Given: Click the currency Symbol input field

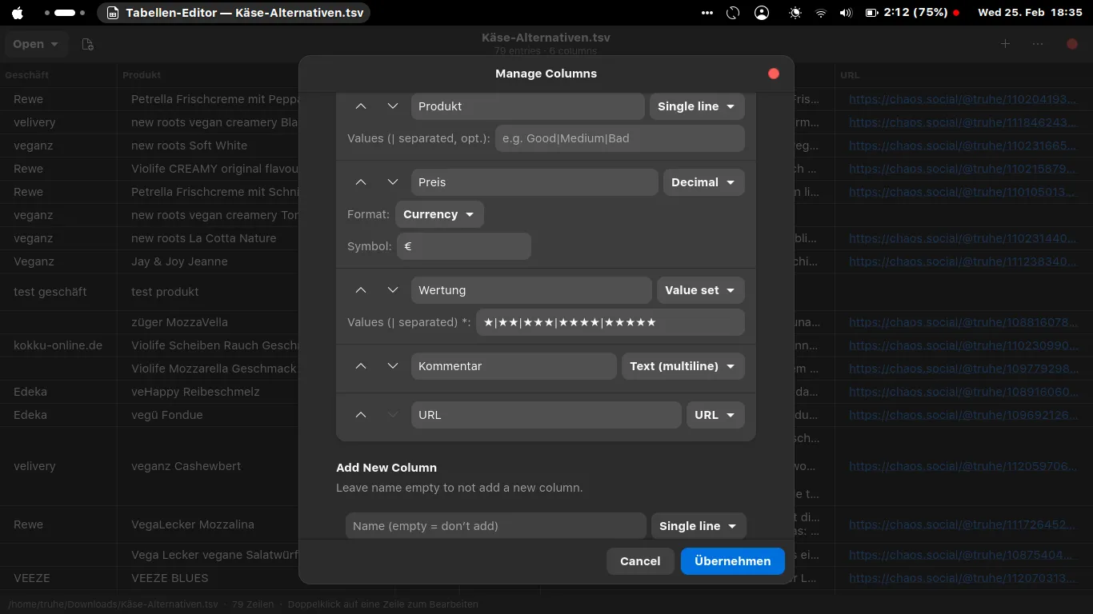Looking at the screenshot, I should tap(464, 246).
